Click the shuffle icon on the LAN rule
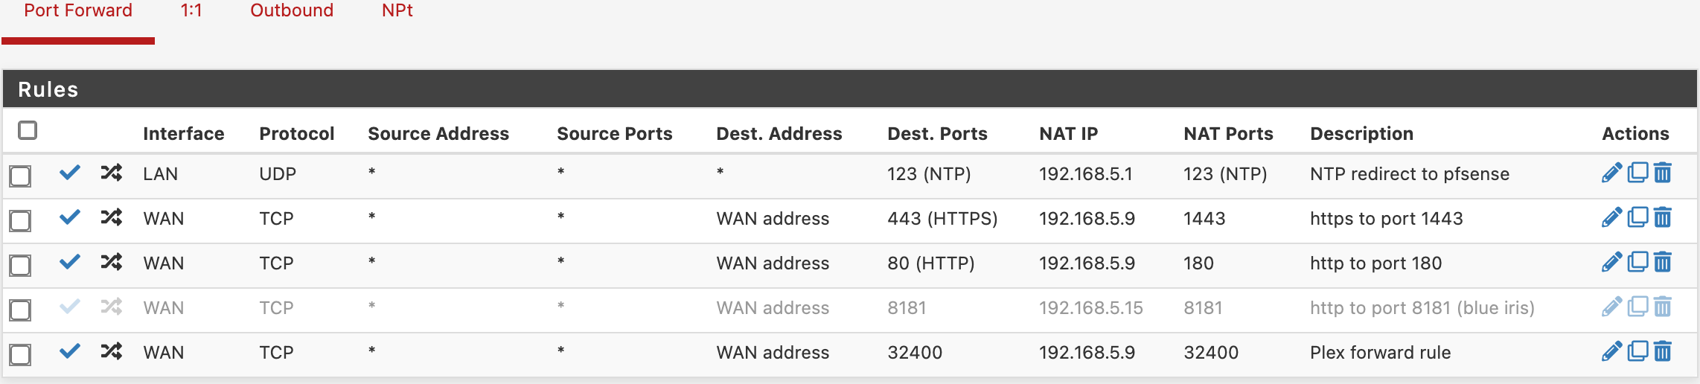 [x=112, y=173]
